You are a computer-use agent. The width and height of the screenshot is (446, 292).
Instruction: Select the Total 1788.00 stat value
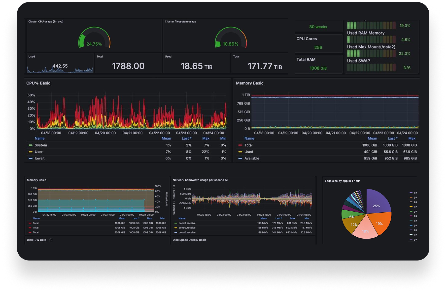point(128,66)
